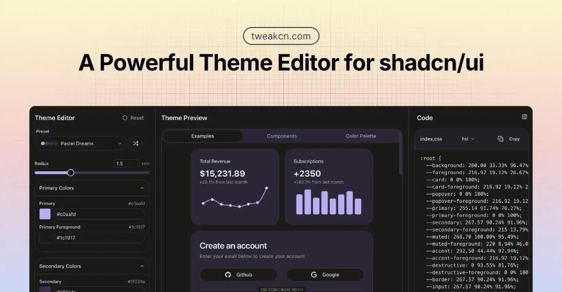Image resolution: width=562 pixels, height=292 pixels.
Task: Click the collapse panel icon beside Code
Action: coord(524,117)
